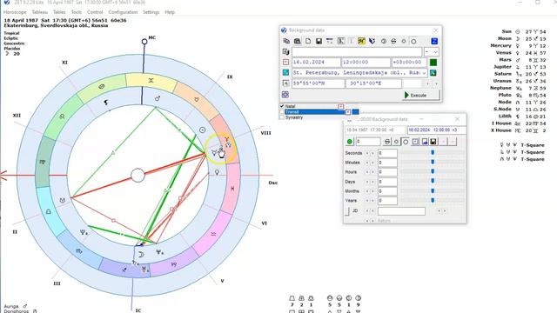
Task: Click the Hours decrease arrow
Action: [x=367, y=172]
